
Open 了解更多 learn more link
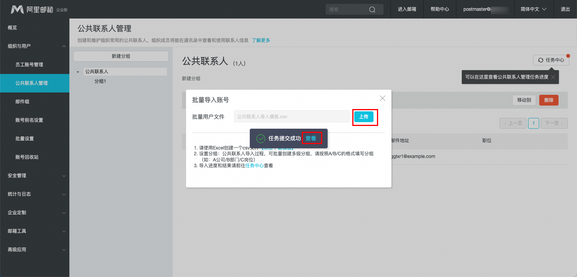pyautogui.click(x=261, y=40)
